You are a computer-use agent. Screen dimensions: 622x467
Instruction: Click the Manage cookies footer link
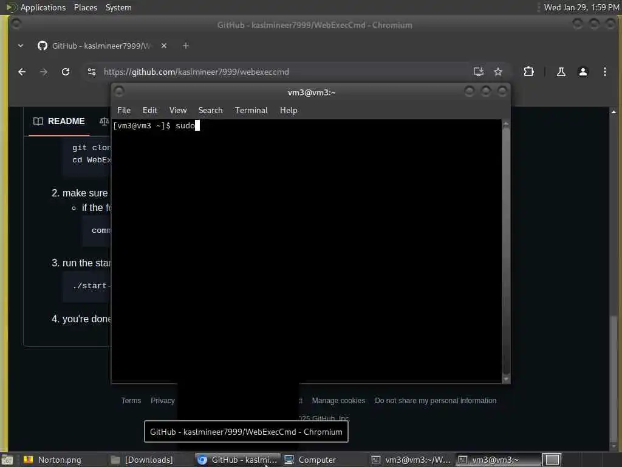[x=338, y=401]
